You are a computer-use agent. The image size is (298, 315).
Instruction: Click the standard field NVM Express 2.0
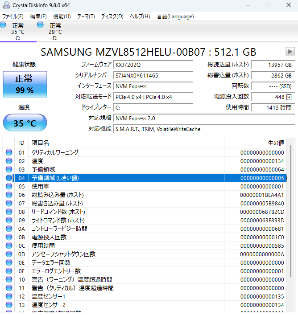(x=204, y=119)
